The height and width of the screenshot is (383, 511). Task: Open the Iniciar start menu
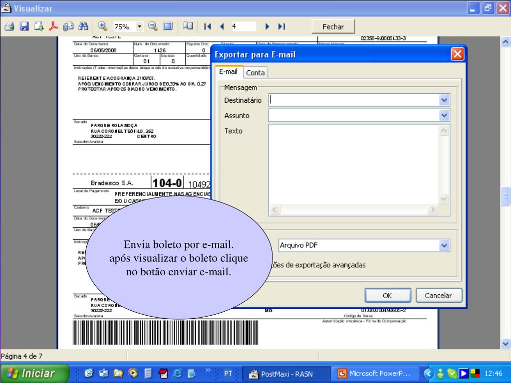pos(34,373)
